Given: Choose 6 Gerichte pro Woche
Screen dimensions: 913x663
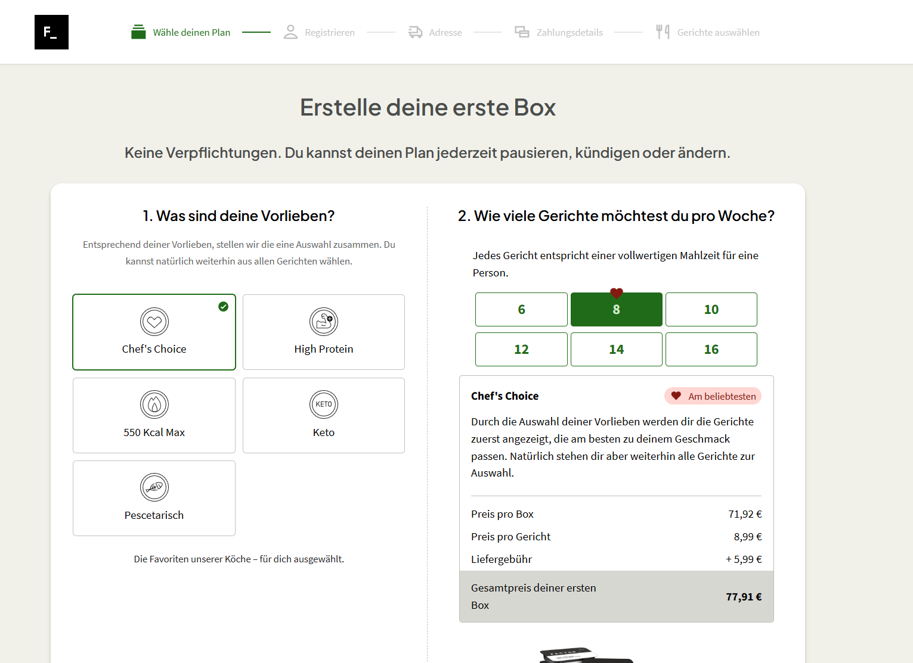Looking at the screenshot, I should coord(521,309).
